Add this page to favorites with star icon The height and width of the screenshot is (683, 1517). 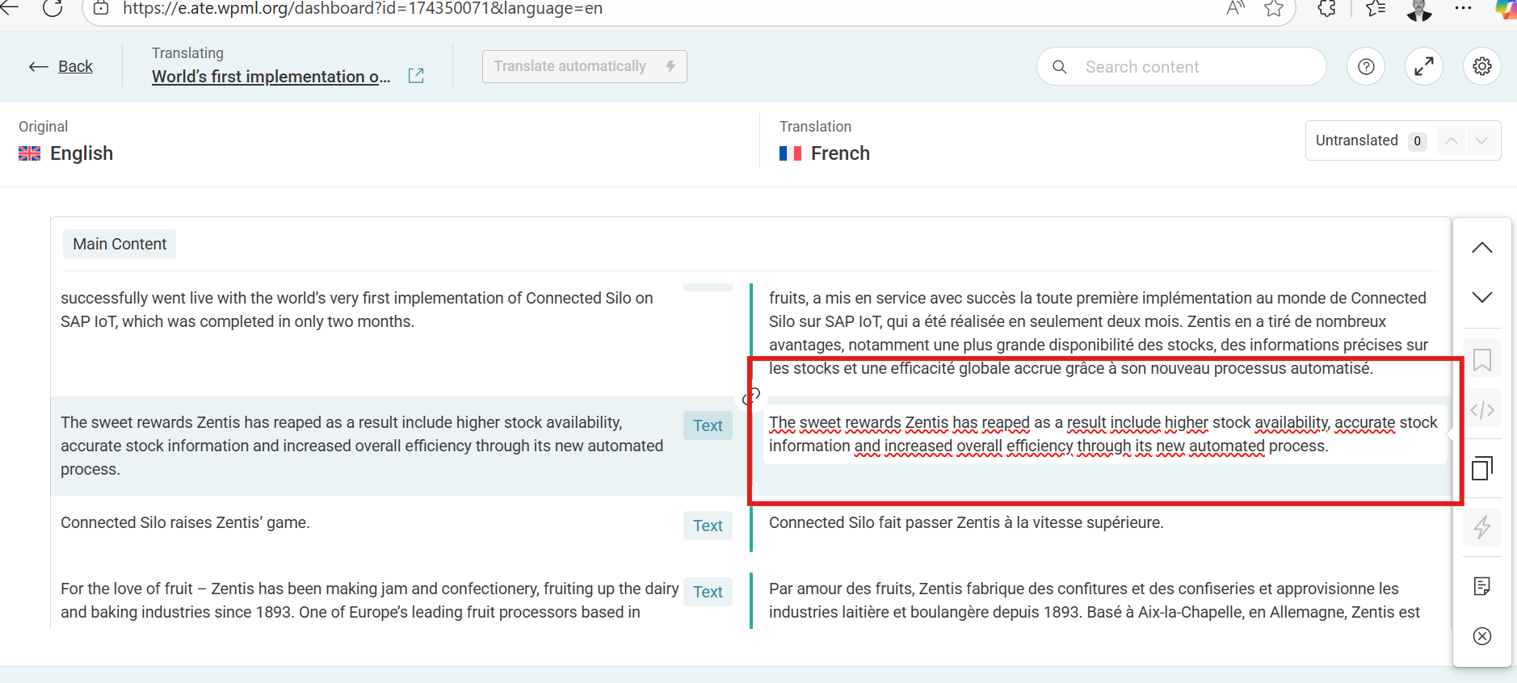(1274, 9)
